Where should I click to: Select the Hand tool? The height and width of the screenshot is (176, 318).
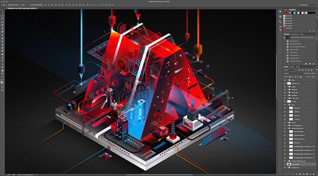click(2, 71)
